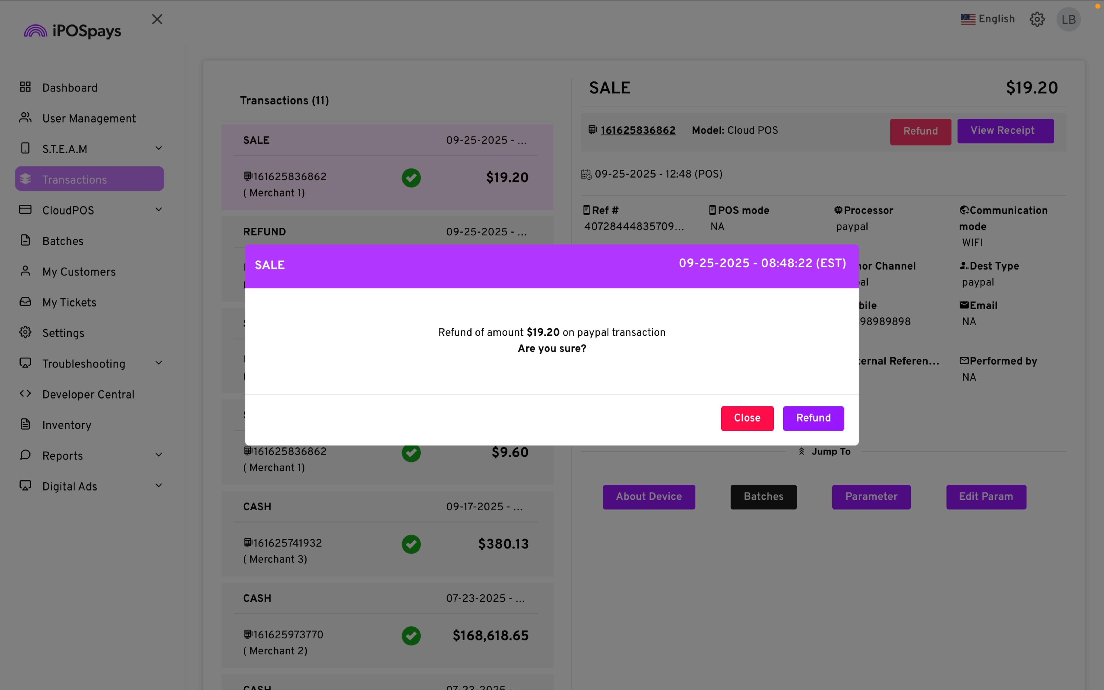
Task: Open My Customers menu item
Action: [x=78, y=271]
